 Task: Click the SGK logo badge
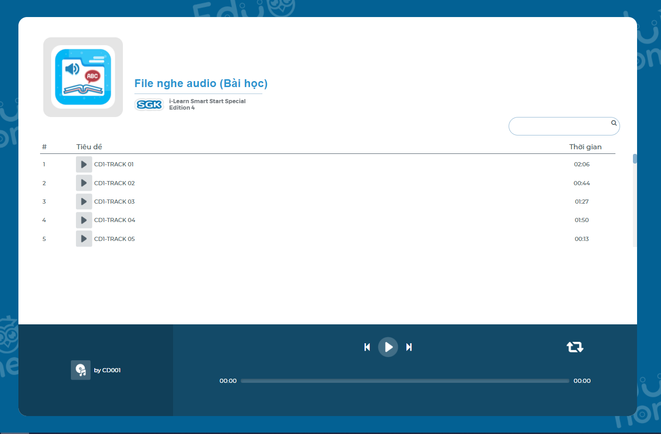(149, 105)
